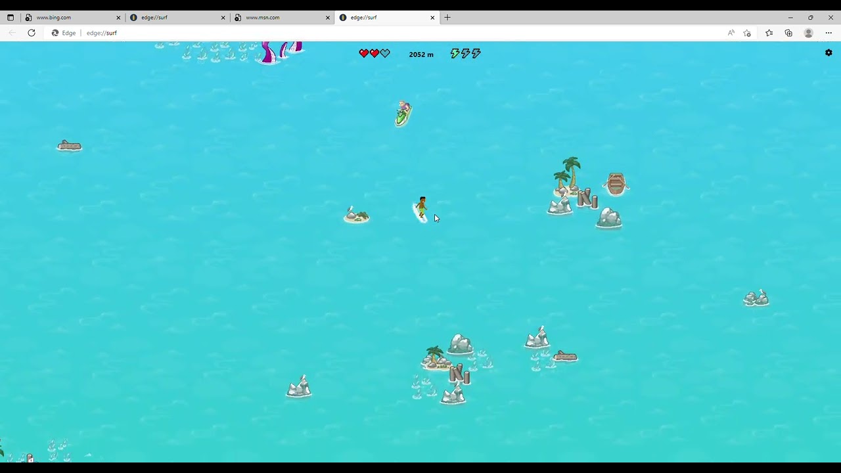Add this page to favorites

click(747, 33)
